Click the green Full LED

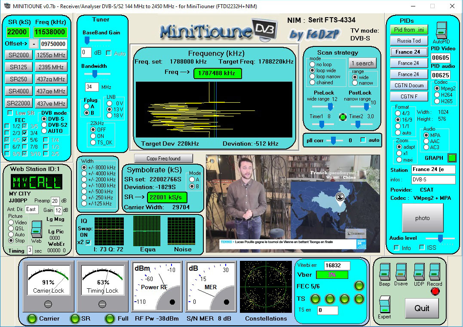pos(110,319)
